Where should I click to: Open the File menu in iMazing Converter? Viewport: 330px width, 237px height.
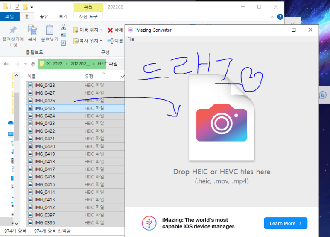131,39
